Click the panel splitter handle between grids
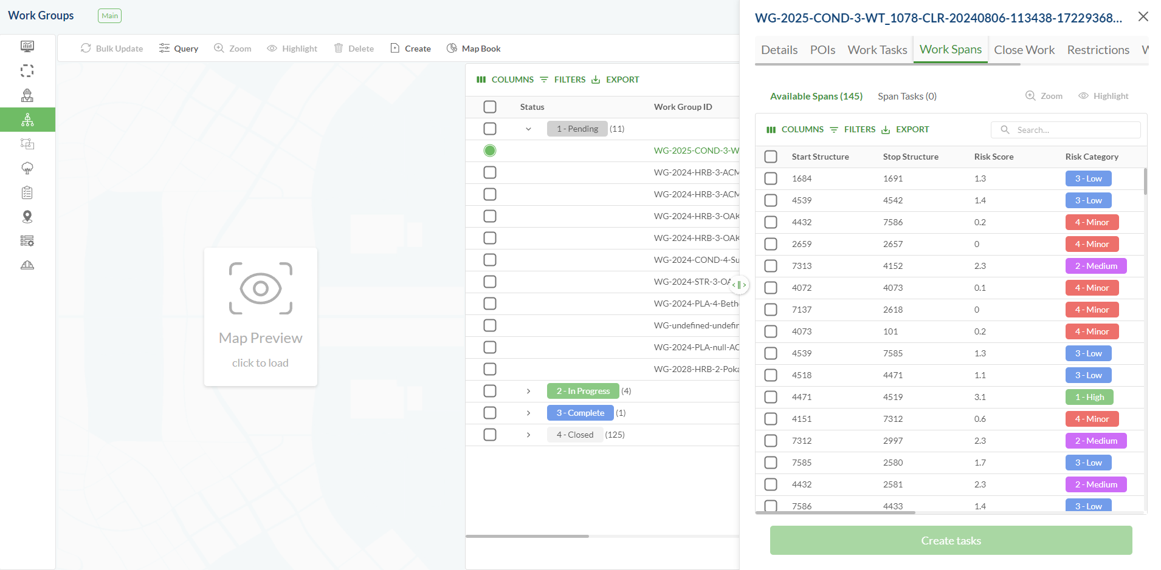This screenshot has height=570, width=1161. [739, 285]
